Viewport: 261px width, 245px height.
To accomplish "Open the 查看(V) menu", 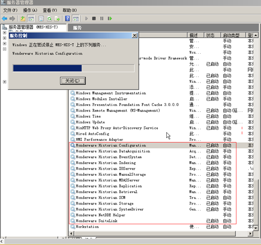I will point(50,10).
